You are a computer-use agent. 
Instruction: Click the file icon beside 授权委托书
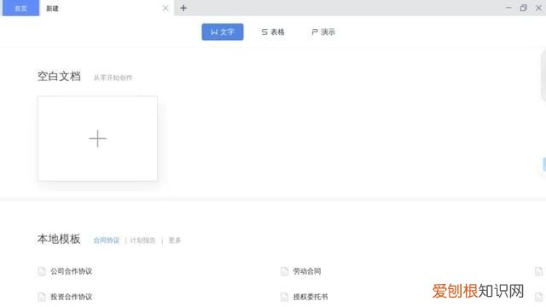[284, 297]
